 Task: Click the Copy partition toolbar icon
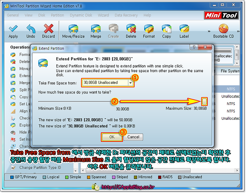(166, 29)
